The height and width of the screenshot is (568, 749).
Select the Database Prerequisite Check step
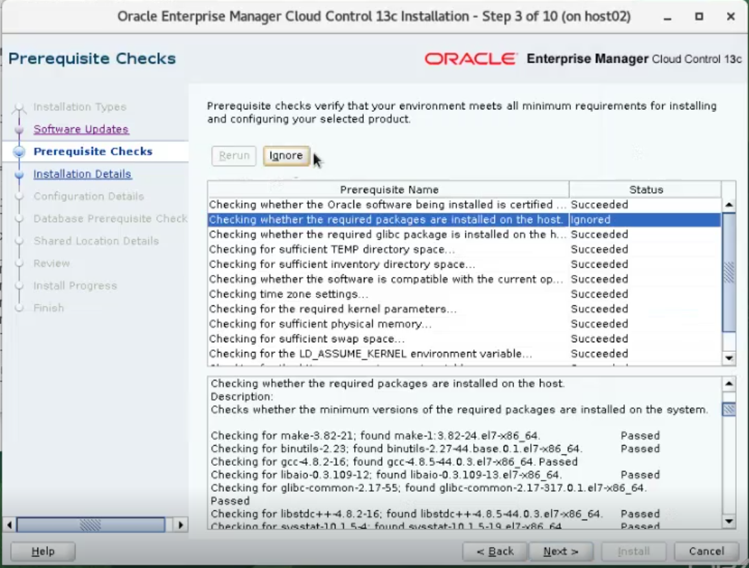(x=110, y=219)
